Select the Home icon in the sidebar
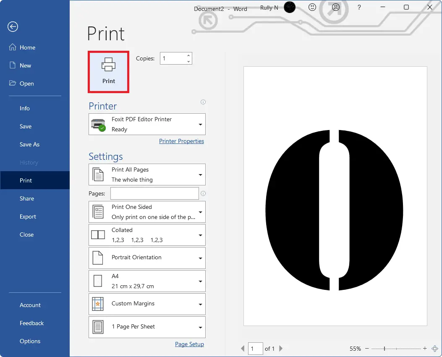 [13, 47]
